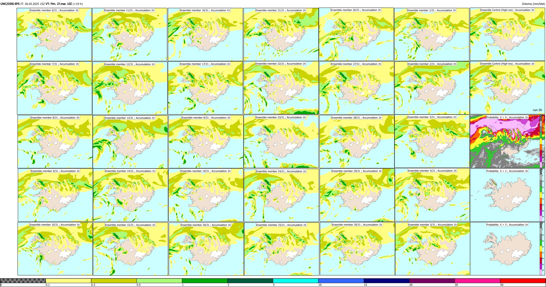Pick the dark green 3–5 legend swatch
This screenshot has height=287, width=546.
click(x=250, y=281)
